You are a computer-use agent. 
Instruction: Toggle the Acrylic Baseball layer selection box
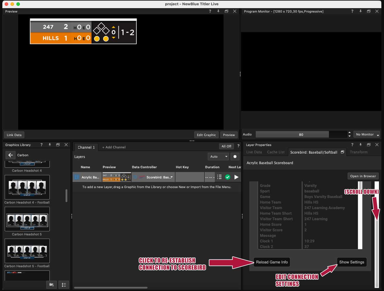pyautogui.click(x=77, y=177)
